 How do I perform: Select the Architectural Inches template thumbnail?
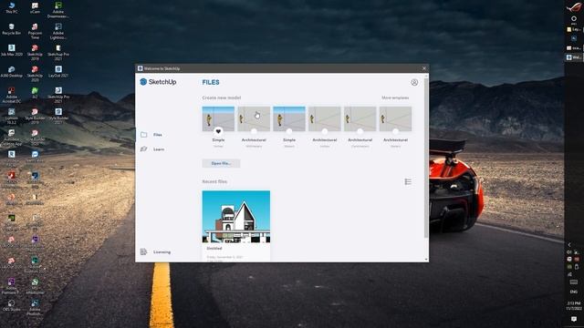[325, 118]
